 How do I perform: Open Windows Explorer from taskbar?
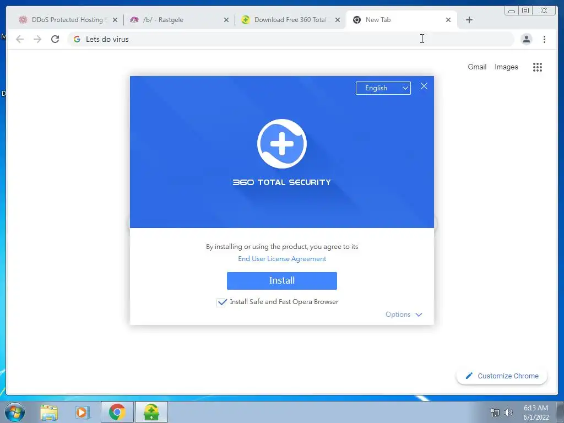[x=49, y=412]
